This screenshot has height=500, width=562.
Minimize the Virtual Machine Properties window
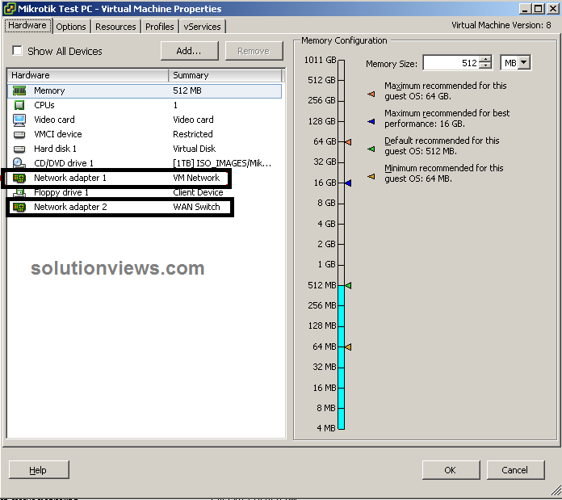click(525, 9)
